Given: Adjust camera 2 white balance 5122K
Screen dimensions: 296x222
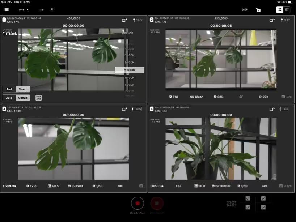Looking at the screenshot, I should (264, 97).
